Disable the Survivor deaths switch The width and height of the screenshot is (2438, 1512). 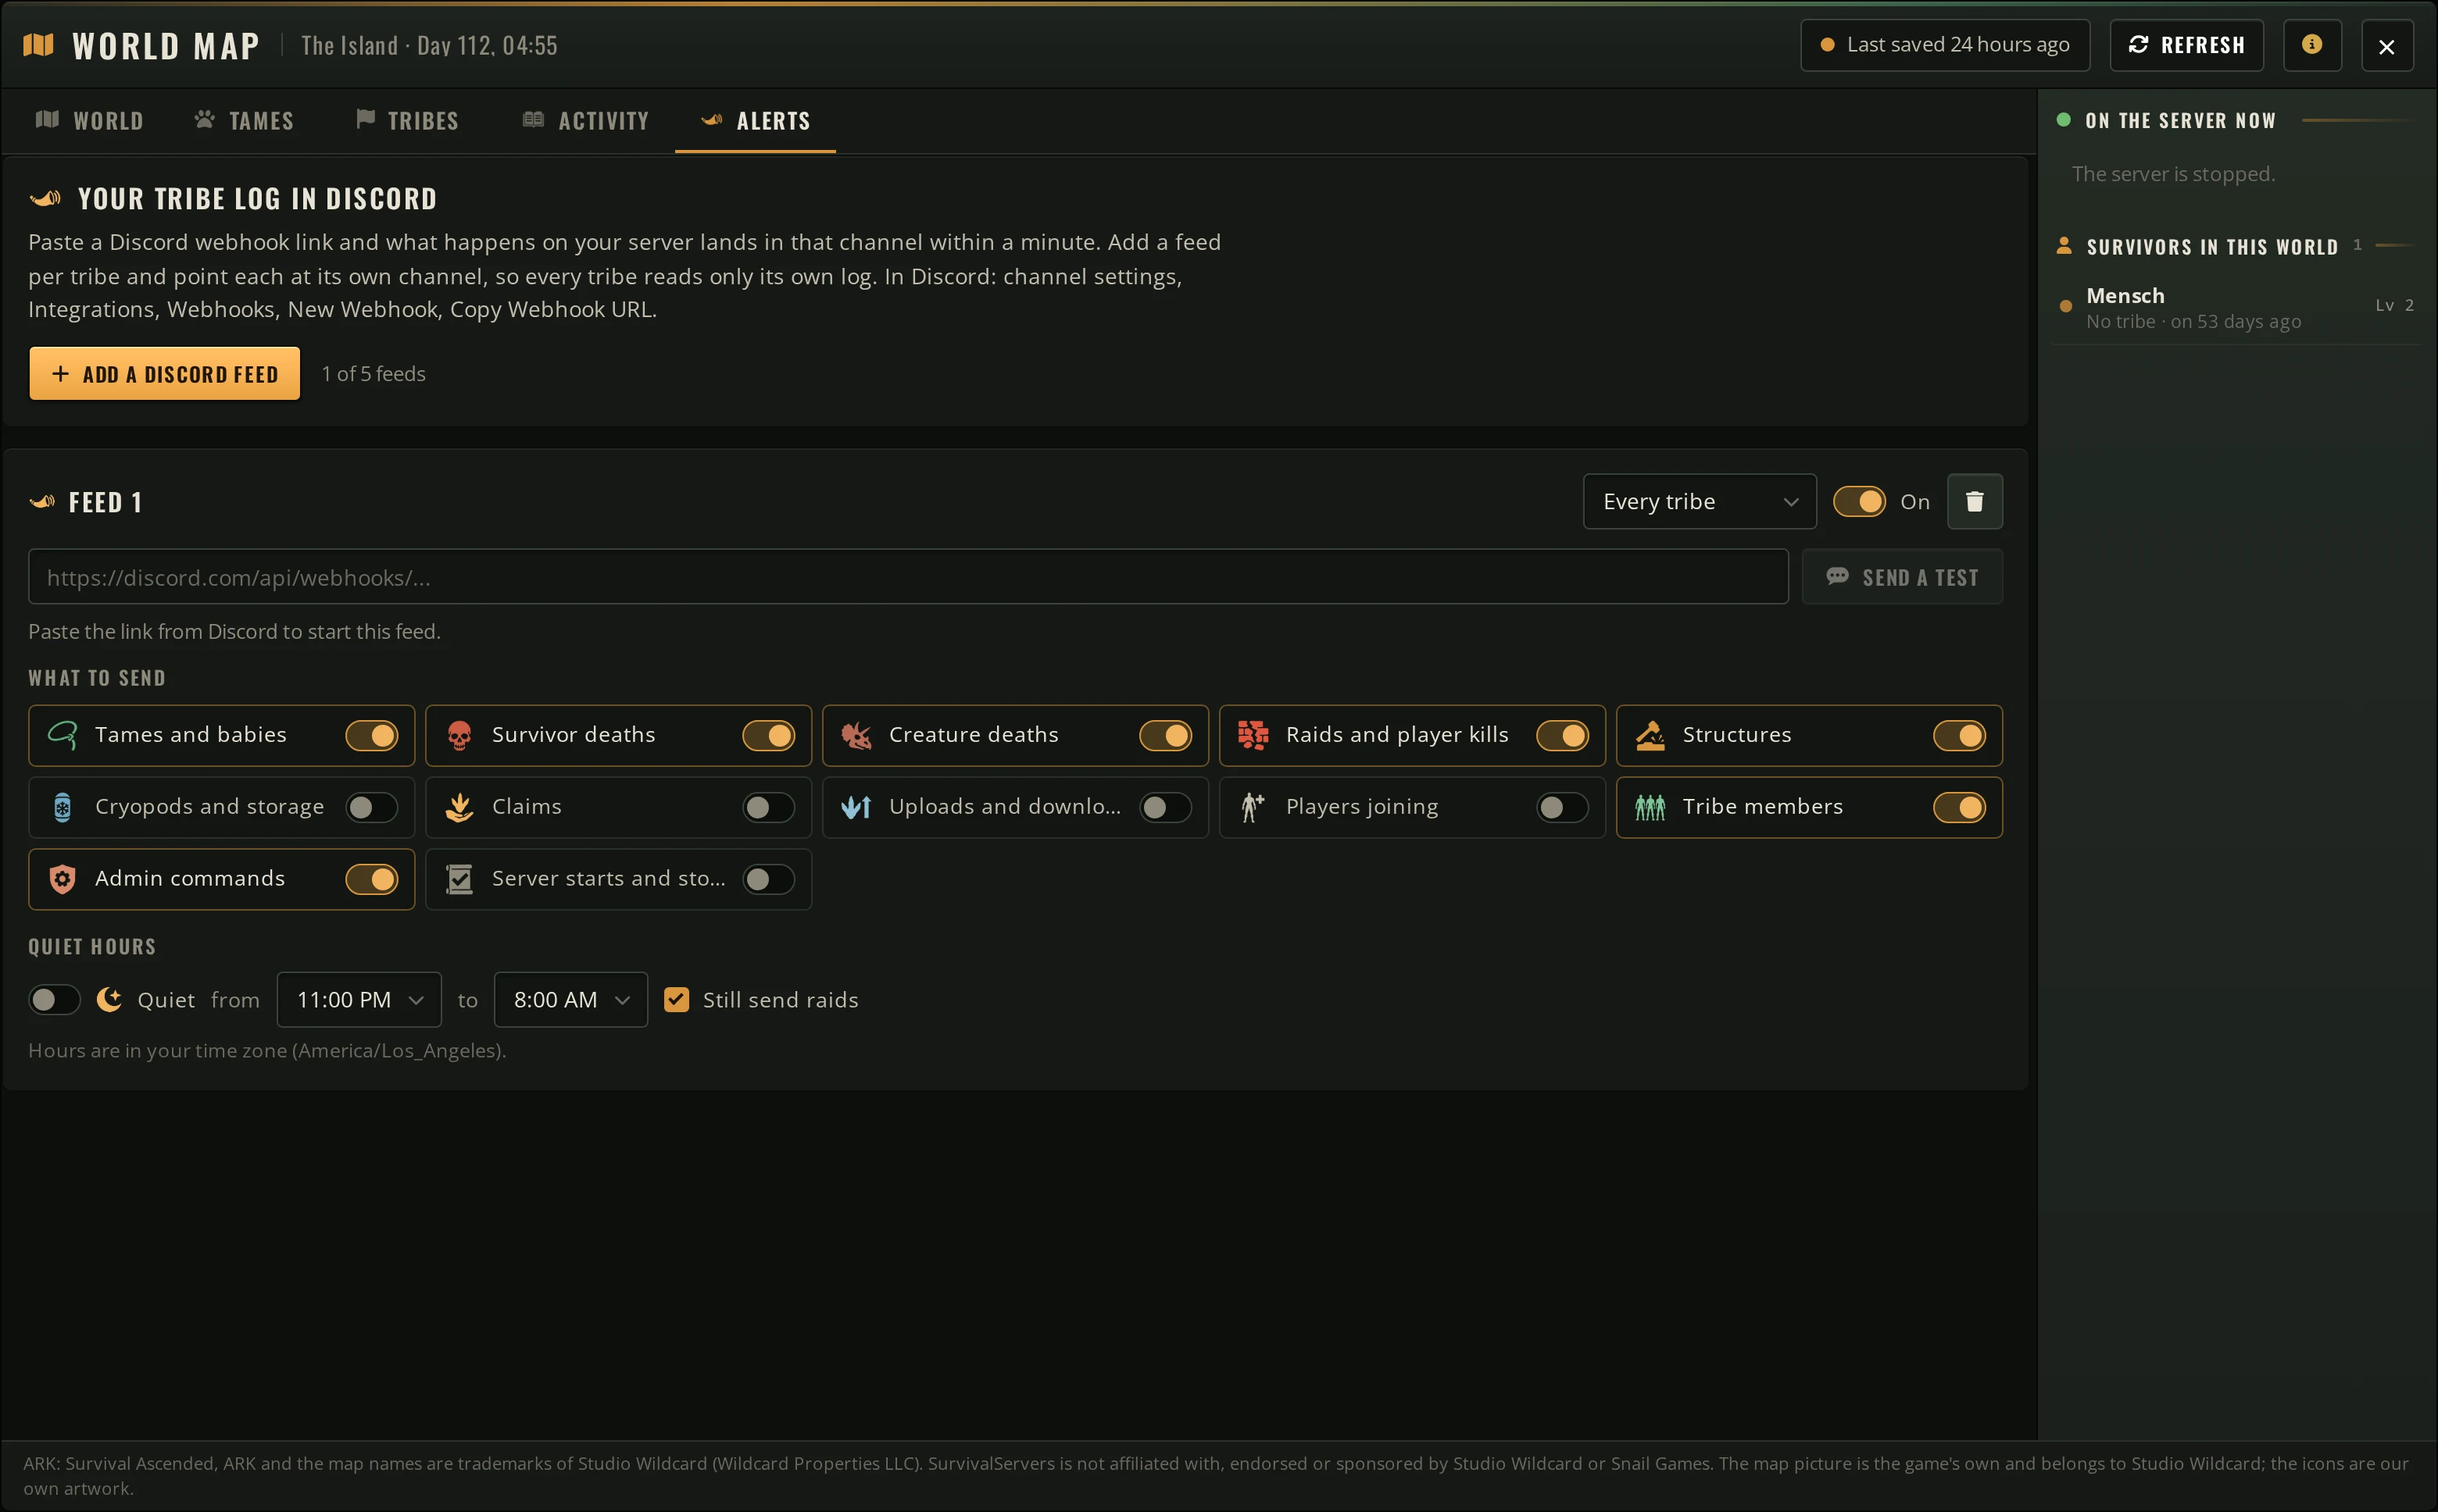coord(768,735)
